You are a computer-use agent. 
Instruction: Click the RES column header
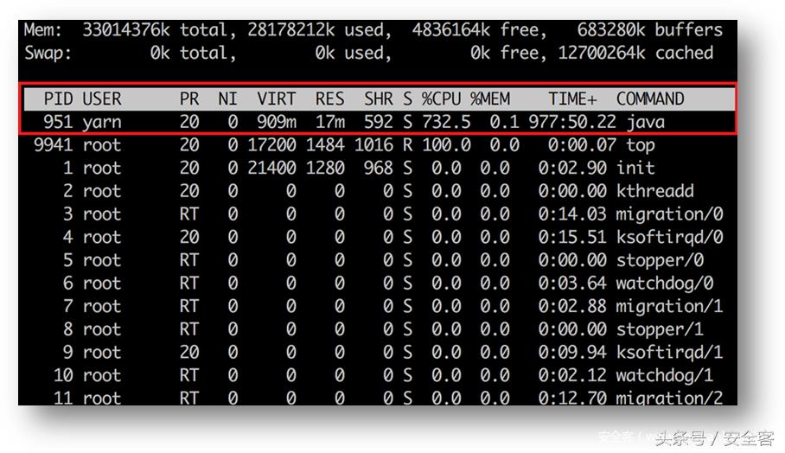(329, 99)
